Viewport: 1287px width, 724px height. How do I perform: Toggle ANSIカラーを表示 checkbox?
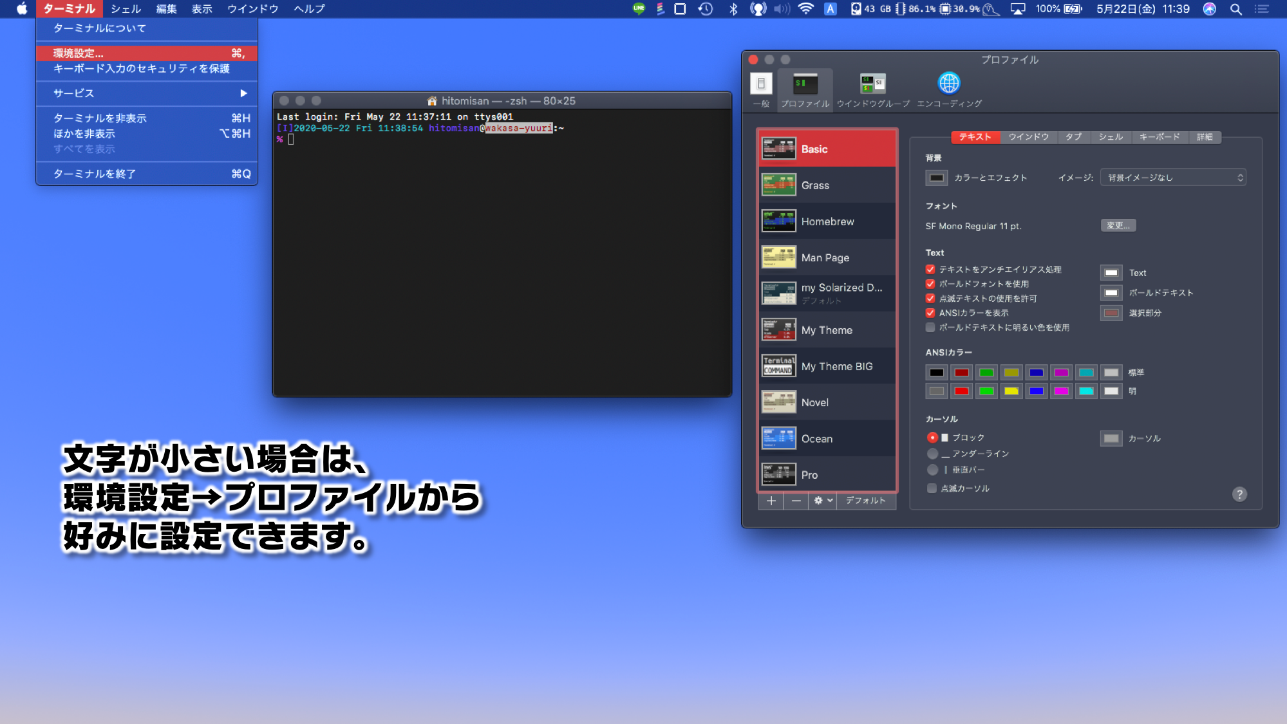coord(930,313)
